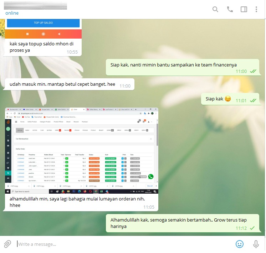Select message 'Siap kak, nanti mimin bantu sampaikan'
The width and height of the screenshot is (266, 253).
[x=173, y=65]
